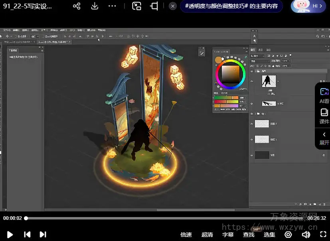Open the AI看 side panel
This screenshot has height=241, width=330.
pyautogui.click(x=324, y=95)
